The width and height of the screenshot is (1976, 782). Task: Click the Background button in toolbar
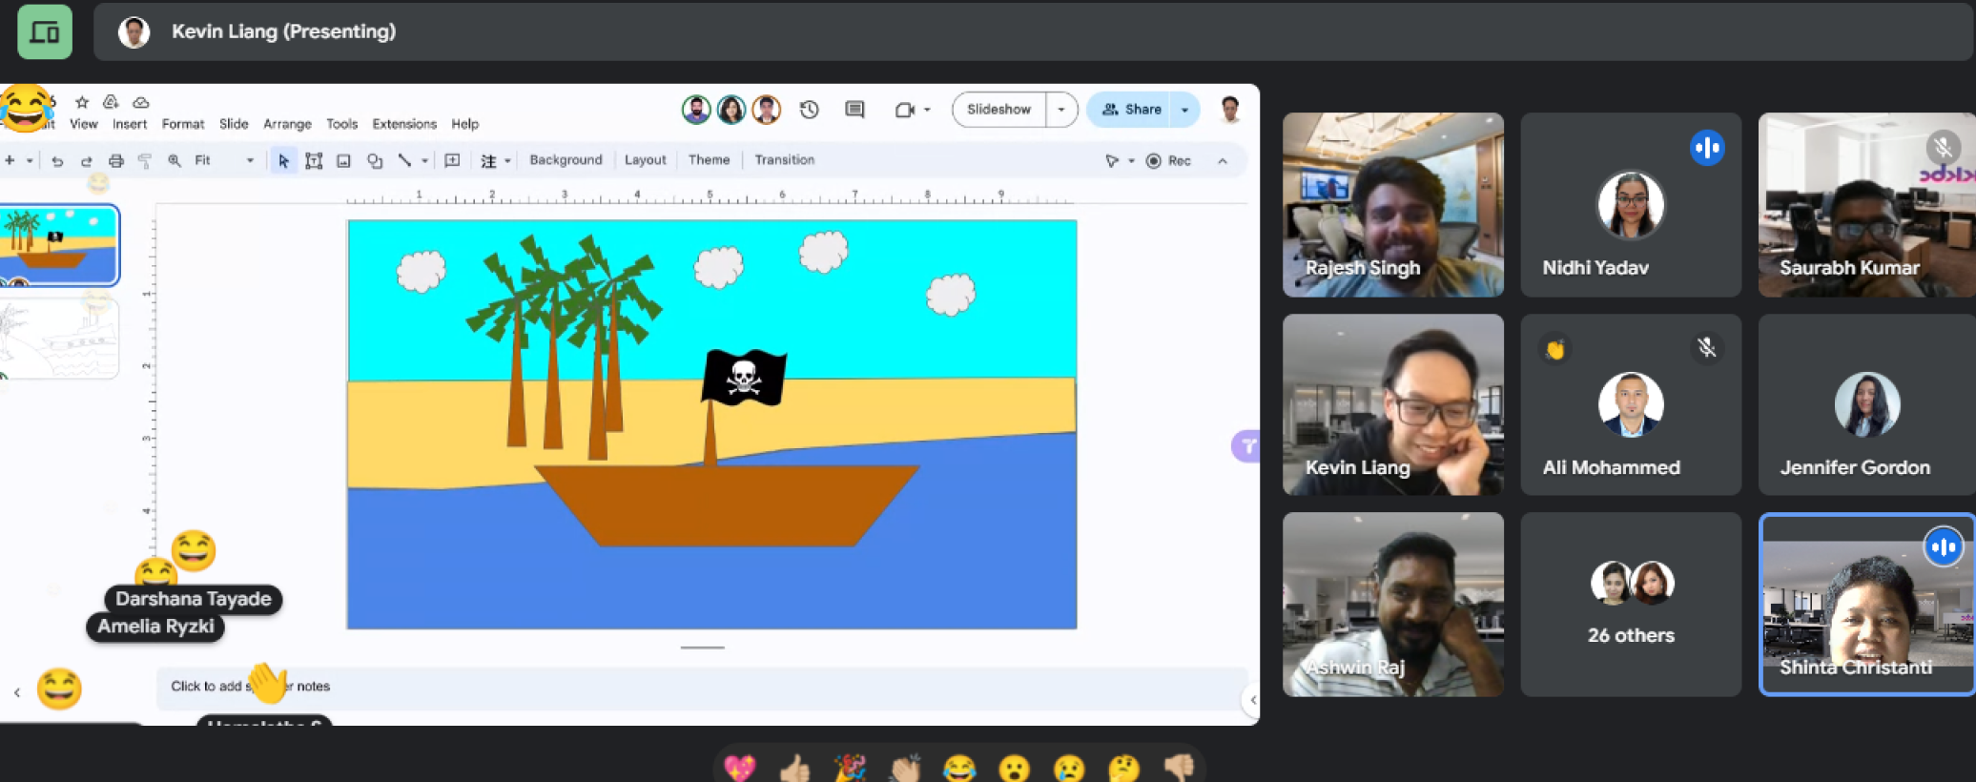566,160
